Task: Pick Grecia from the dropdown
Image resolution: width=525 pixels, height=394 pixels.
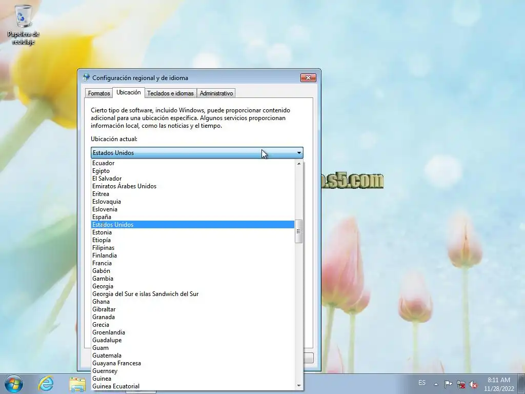Action: (x=193, y=325)
